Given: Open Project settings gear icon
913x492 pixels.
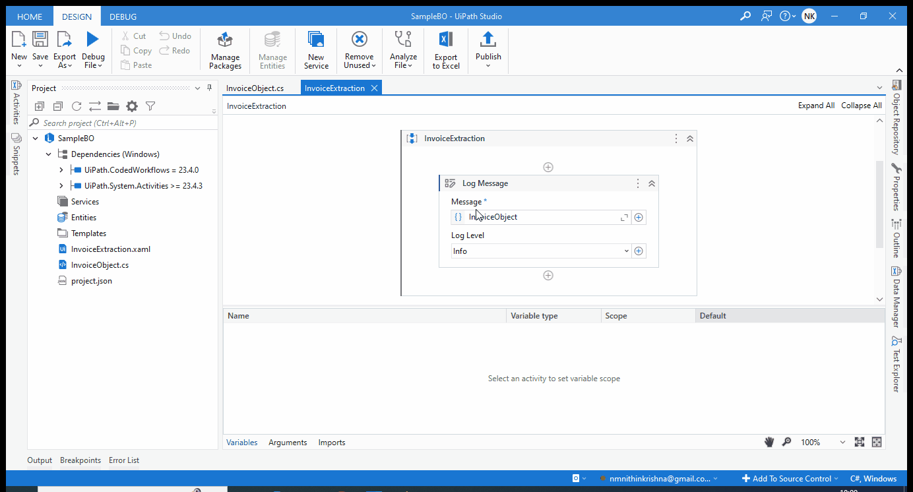Looking at the screenshot, I should pos(132,106).
